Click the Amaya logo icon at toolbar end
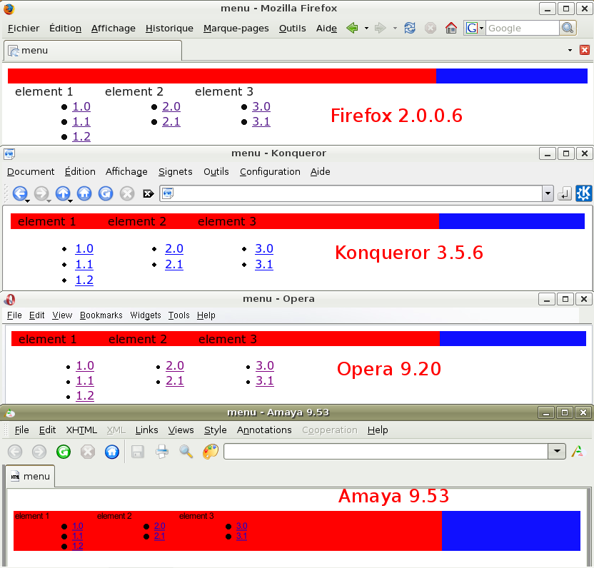Image resolution: width=594 pixels, height=568 pixels. [578, 452]
